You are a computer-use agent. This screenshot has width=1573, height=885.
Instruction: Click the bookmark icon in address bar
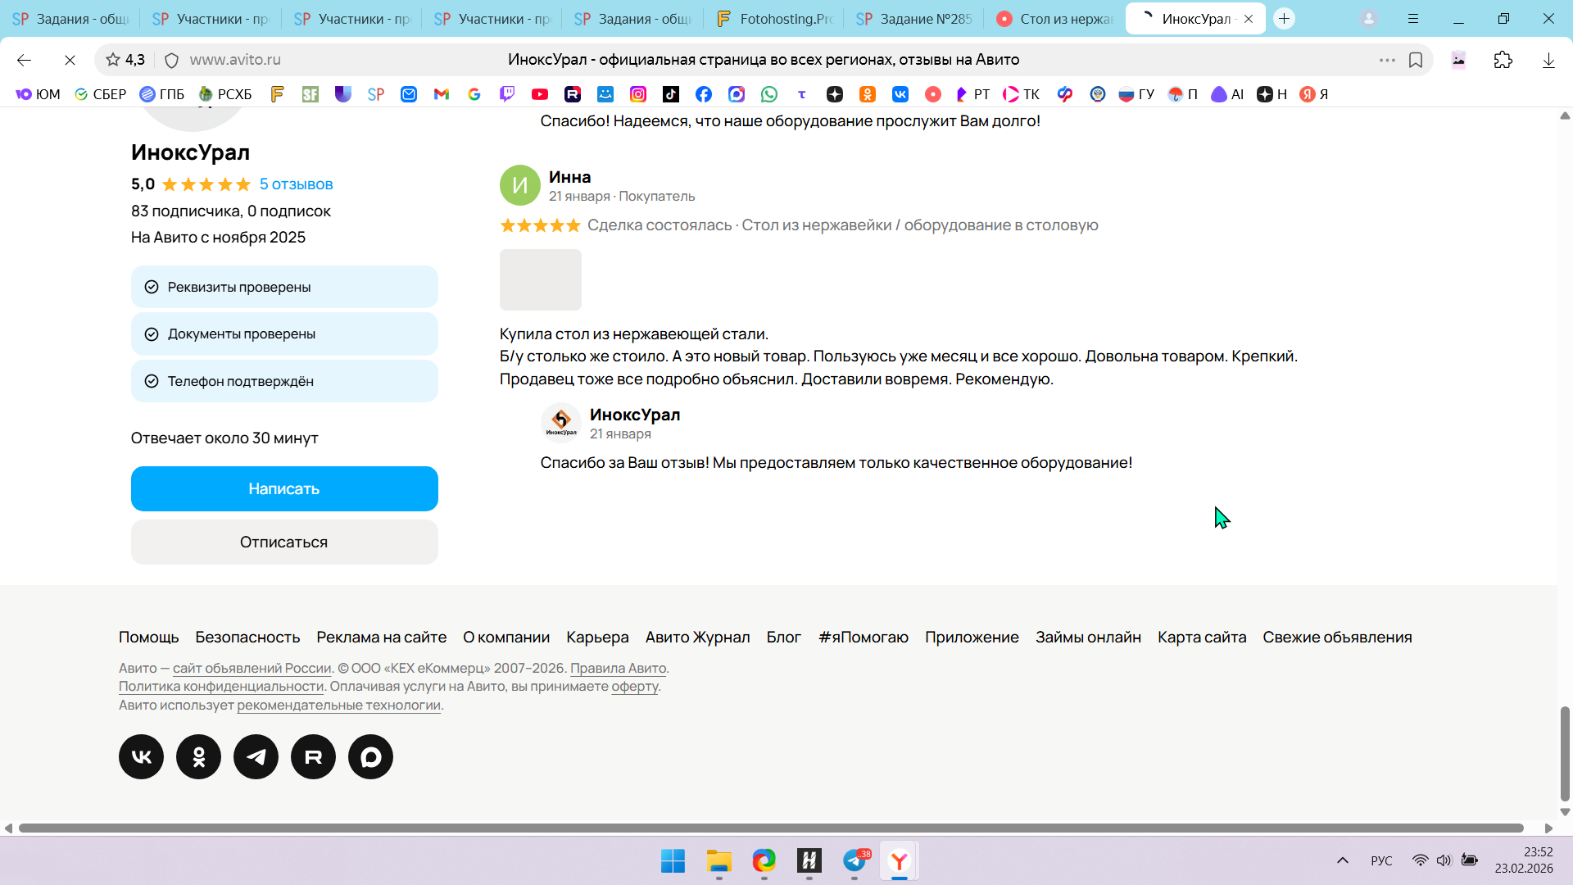point(1416,60)
